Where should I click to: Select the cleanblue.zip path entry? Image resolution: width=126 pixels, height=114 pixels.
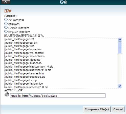pos(25,77)
